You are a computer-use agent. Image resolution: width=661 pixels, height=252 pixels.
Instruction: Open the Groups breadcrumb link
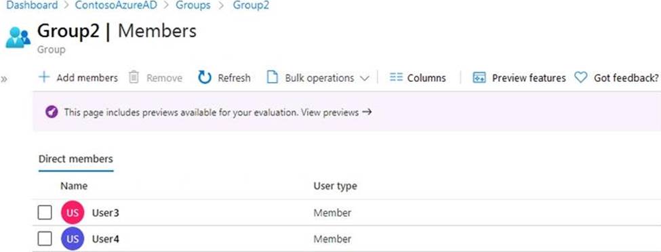pos(193,5)
